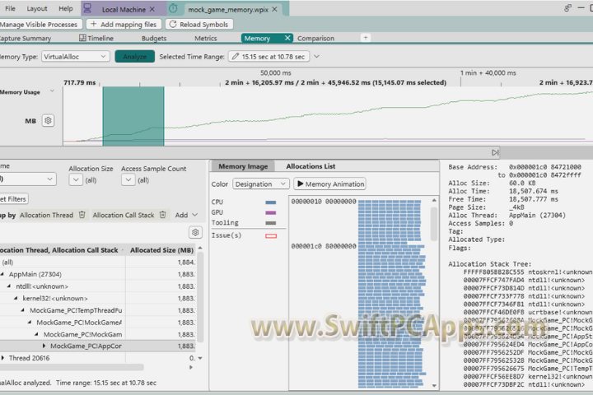Open the Timeline tab
The image size is (593, 395).
[x=96, y=38]
